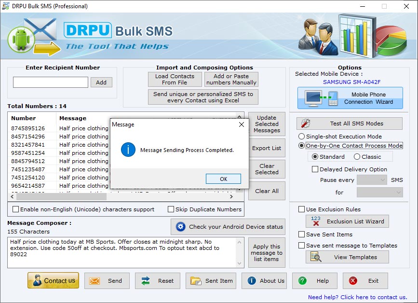This screenshot has height=303, width=418.
Task: Click the Number column header
Action: point(32,118)
